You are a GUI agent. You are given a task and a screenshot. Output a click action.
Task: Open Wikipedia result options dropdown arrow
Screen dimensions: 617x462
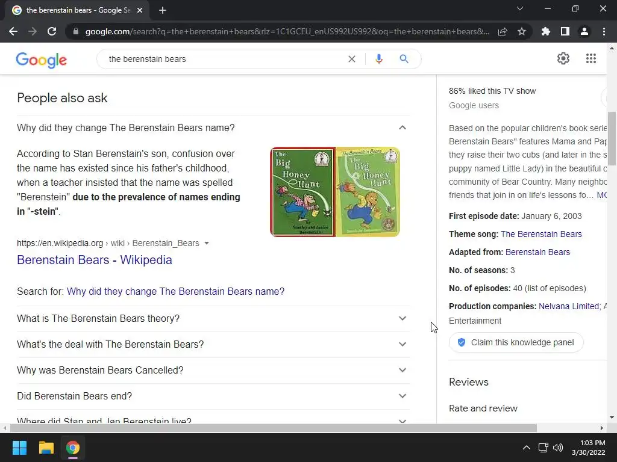point(207,244)
